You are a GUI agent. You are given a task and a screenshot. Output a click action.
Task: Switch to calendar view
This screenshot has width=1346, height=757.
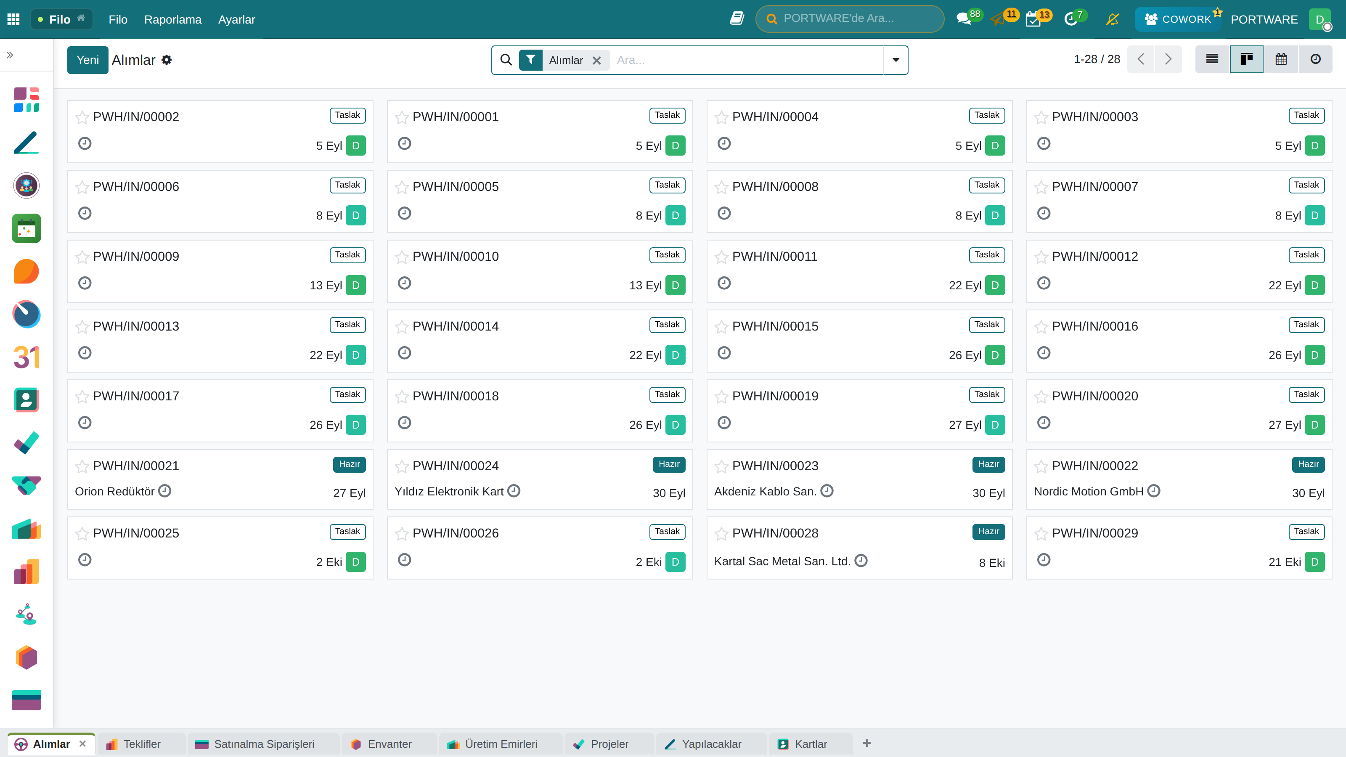(1281, 59)
